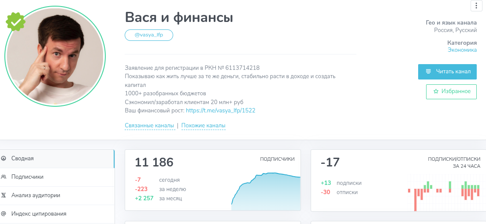Expand Похожие каналы link
This screenshot has width=486, height=224.
point(203,126)
